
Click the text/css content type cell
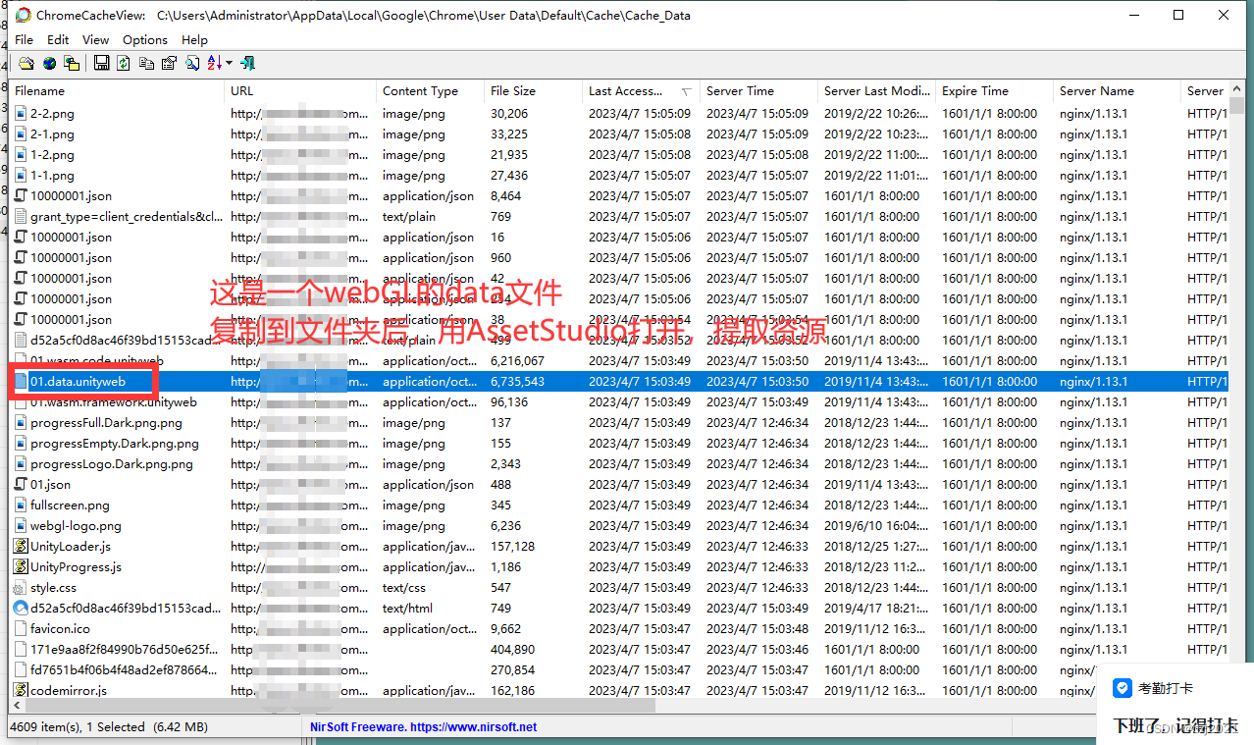click(404, 587)
